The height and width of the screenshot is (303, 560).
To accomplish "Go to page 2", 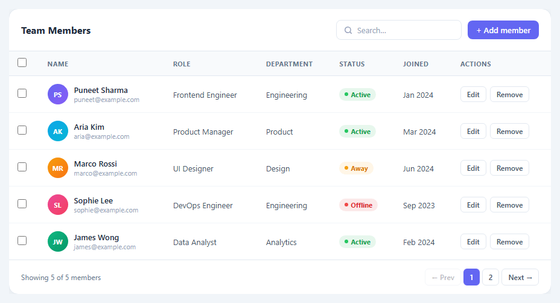I will [491, 277].
